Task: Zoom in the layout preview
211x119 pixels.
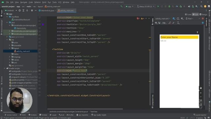Action: tap(201, 93)
